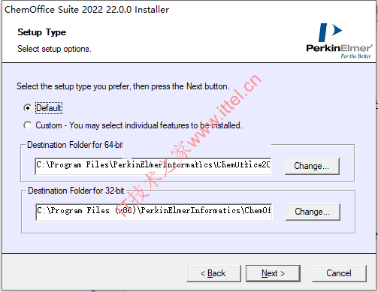Click the PerkinElmer logo icon
This screenshot has height=292, width=378.
click(330, 32)
